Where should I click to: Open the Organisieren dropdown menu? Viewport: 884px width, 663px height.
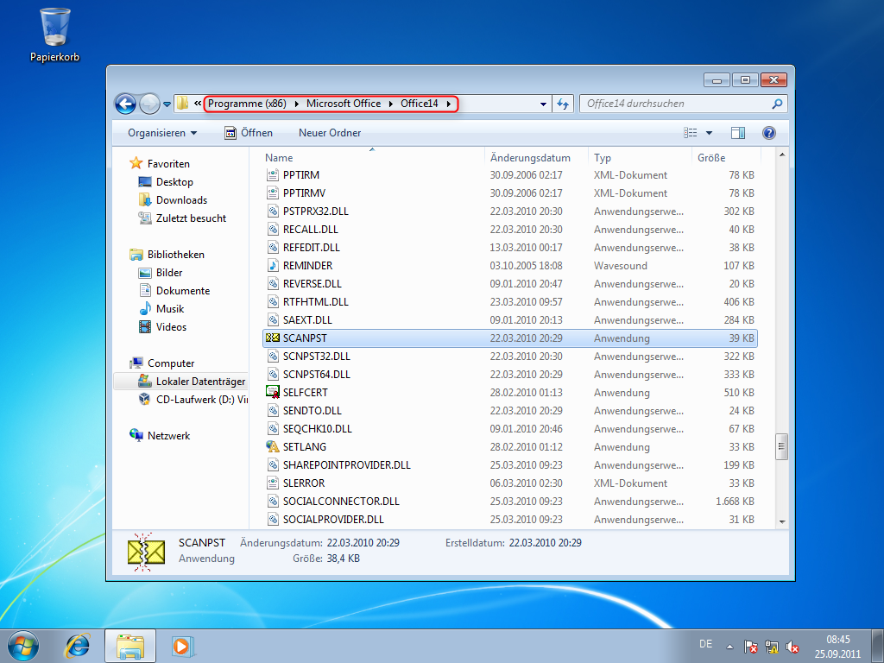click(x=163, y=132)
